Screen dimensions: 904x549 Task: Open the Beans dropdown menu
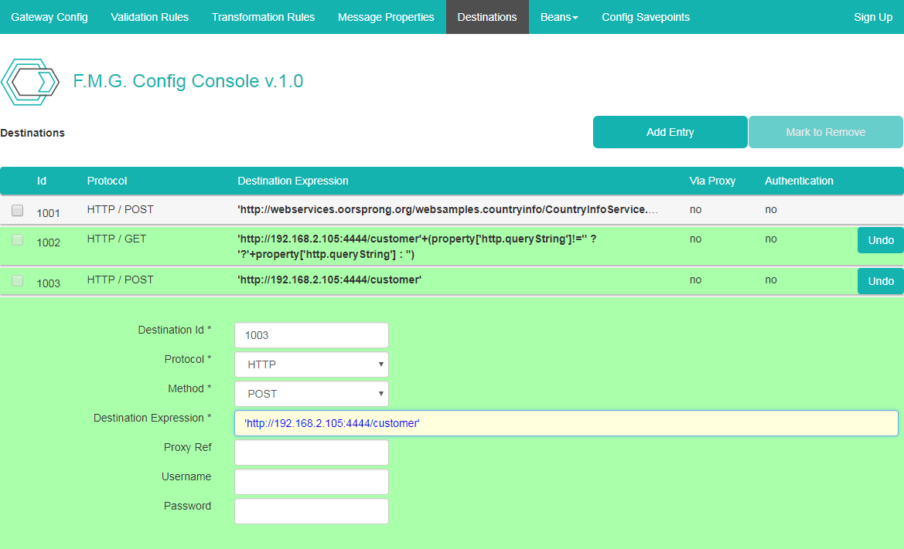click(558, 17)
